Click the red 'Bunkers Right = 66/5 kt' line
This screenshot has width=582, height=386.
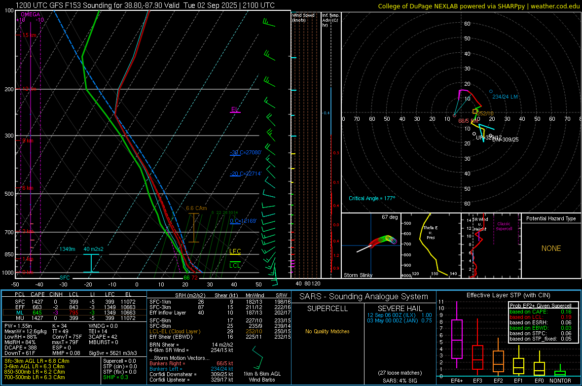click(191, 363)
